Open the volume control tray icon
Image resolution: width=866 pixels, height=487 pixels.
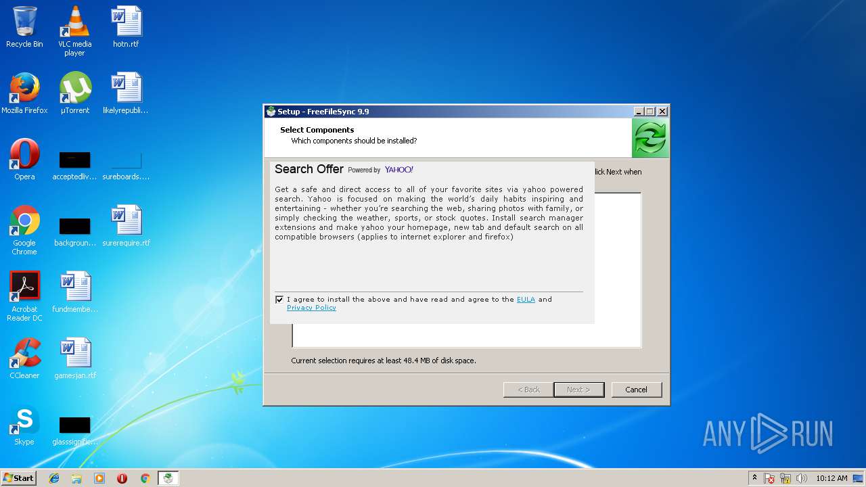click(802, 478)
